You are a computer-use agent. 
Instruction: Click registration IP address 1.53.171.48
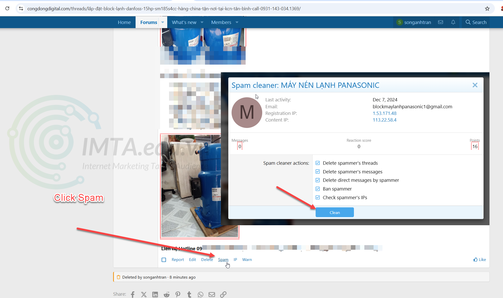(x=384, y=113)
